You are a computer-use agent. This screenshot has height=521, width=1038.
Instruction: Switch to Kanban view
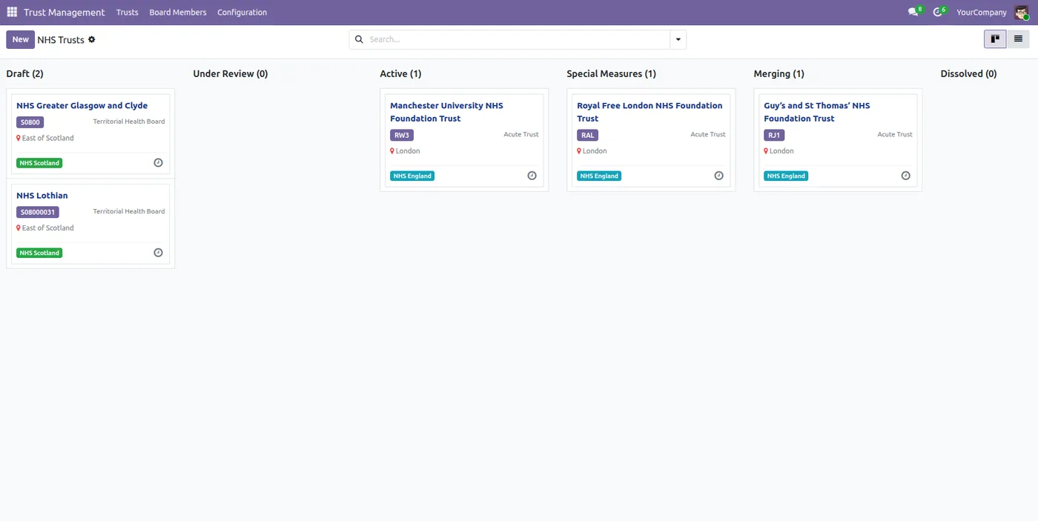click(x=995, y=39)
